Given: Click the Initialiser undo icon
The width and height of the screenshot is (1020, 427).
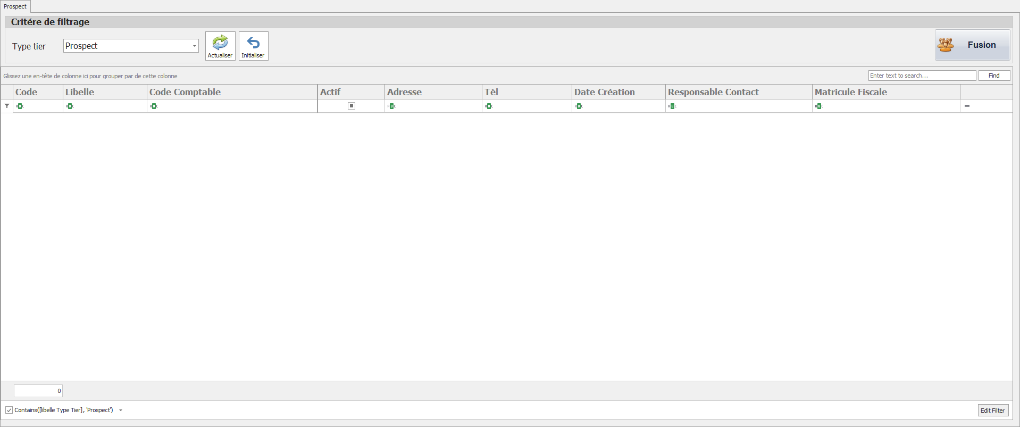Looking at the screenshot, I should click(253, 43).
